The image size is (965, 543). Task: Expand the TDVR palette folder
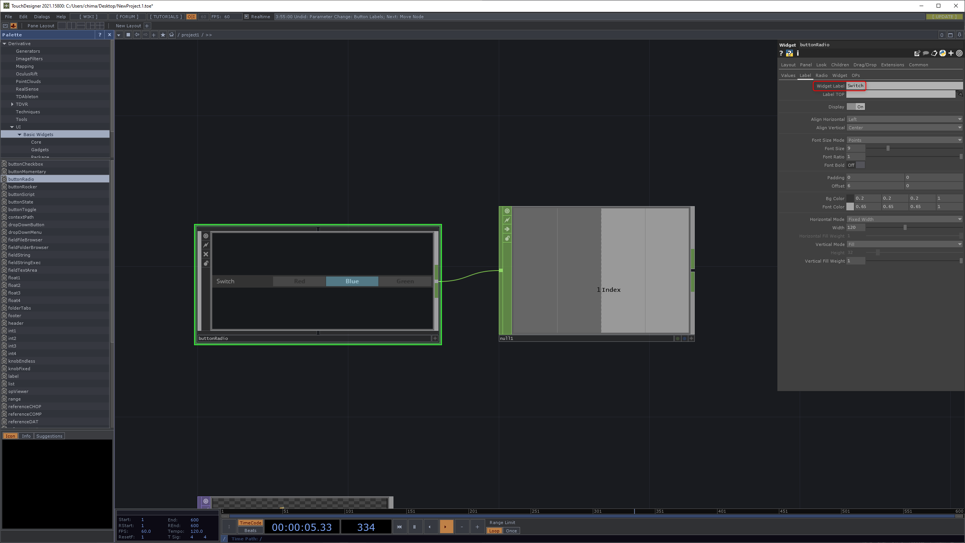point(13,104)
